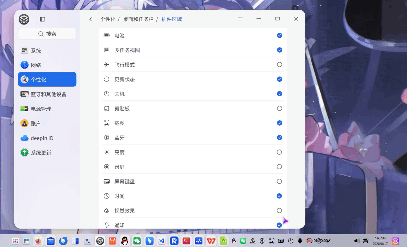Open notifications via the tray bell icon
The height and width of the screenshot is (247, 407).
[x=300, y=241]
